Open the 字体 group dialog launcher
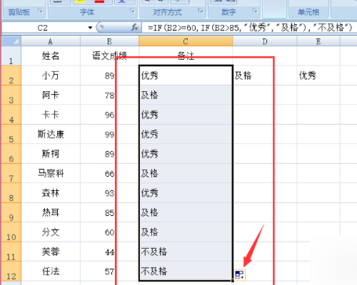The image size is (357, 285). coord(132,11)
